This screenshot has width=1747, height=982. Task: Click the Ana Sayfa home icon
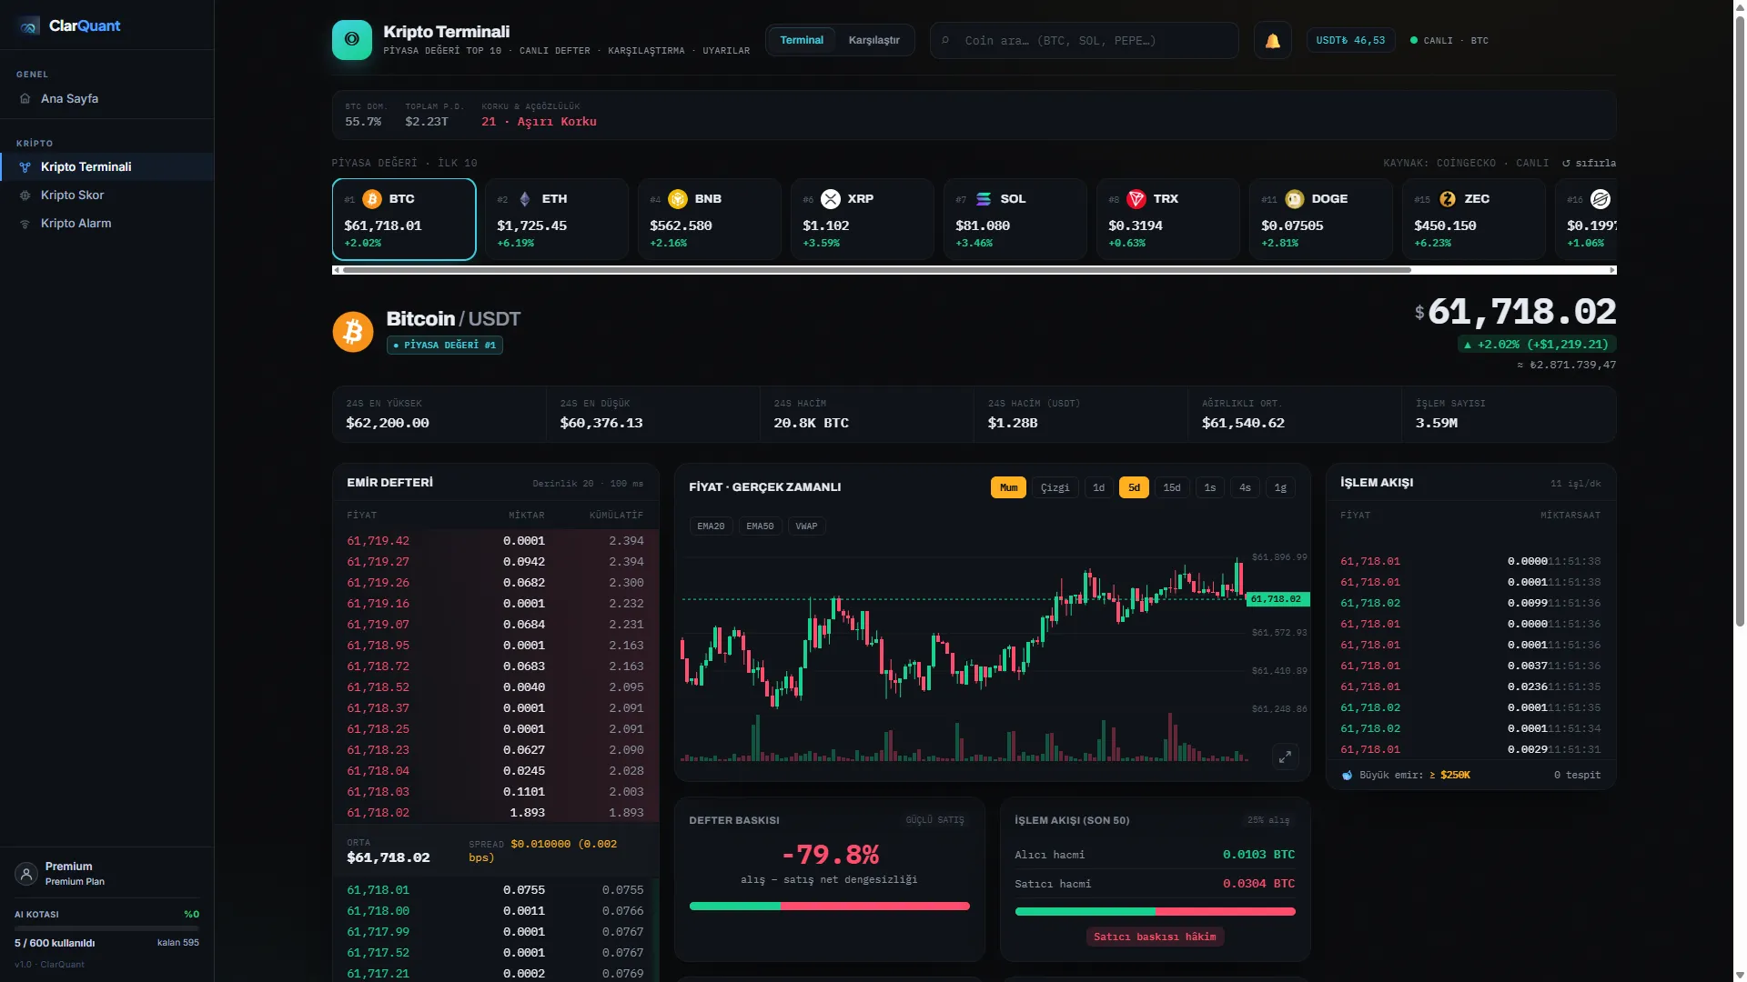(25, 99)
